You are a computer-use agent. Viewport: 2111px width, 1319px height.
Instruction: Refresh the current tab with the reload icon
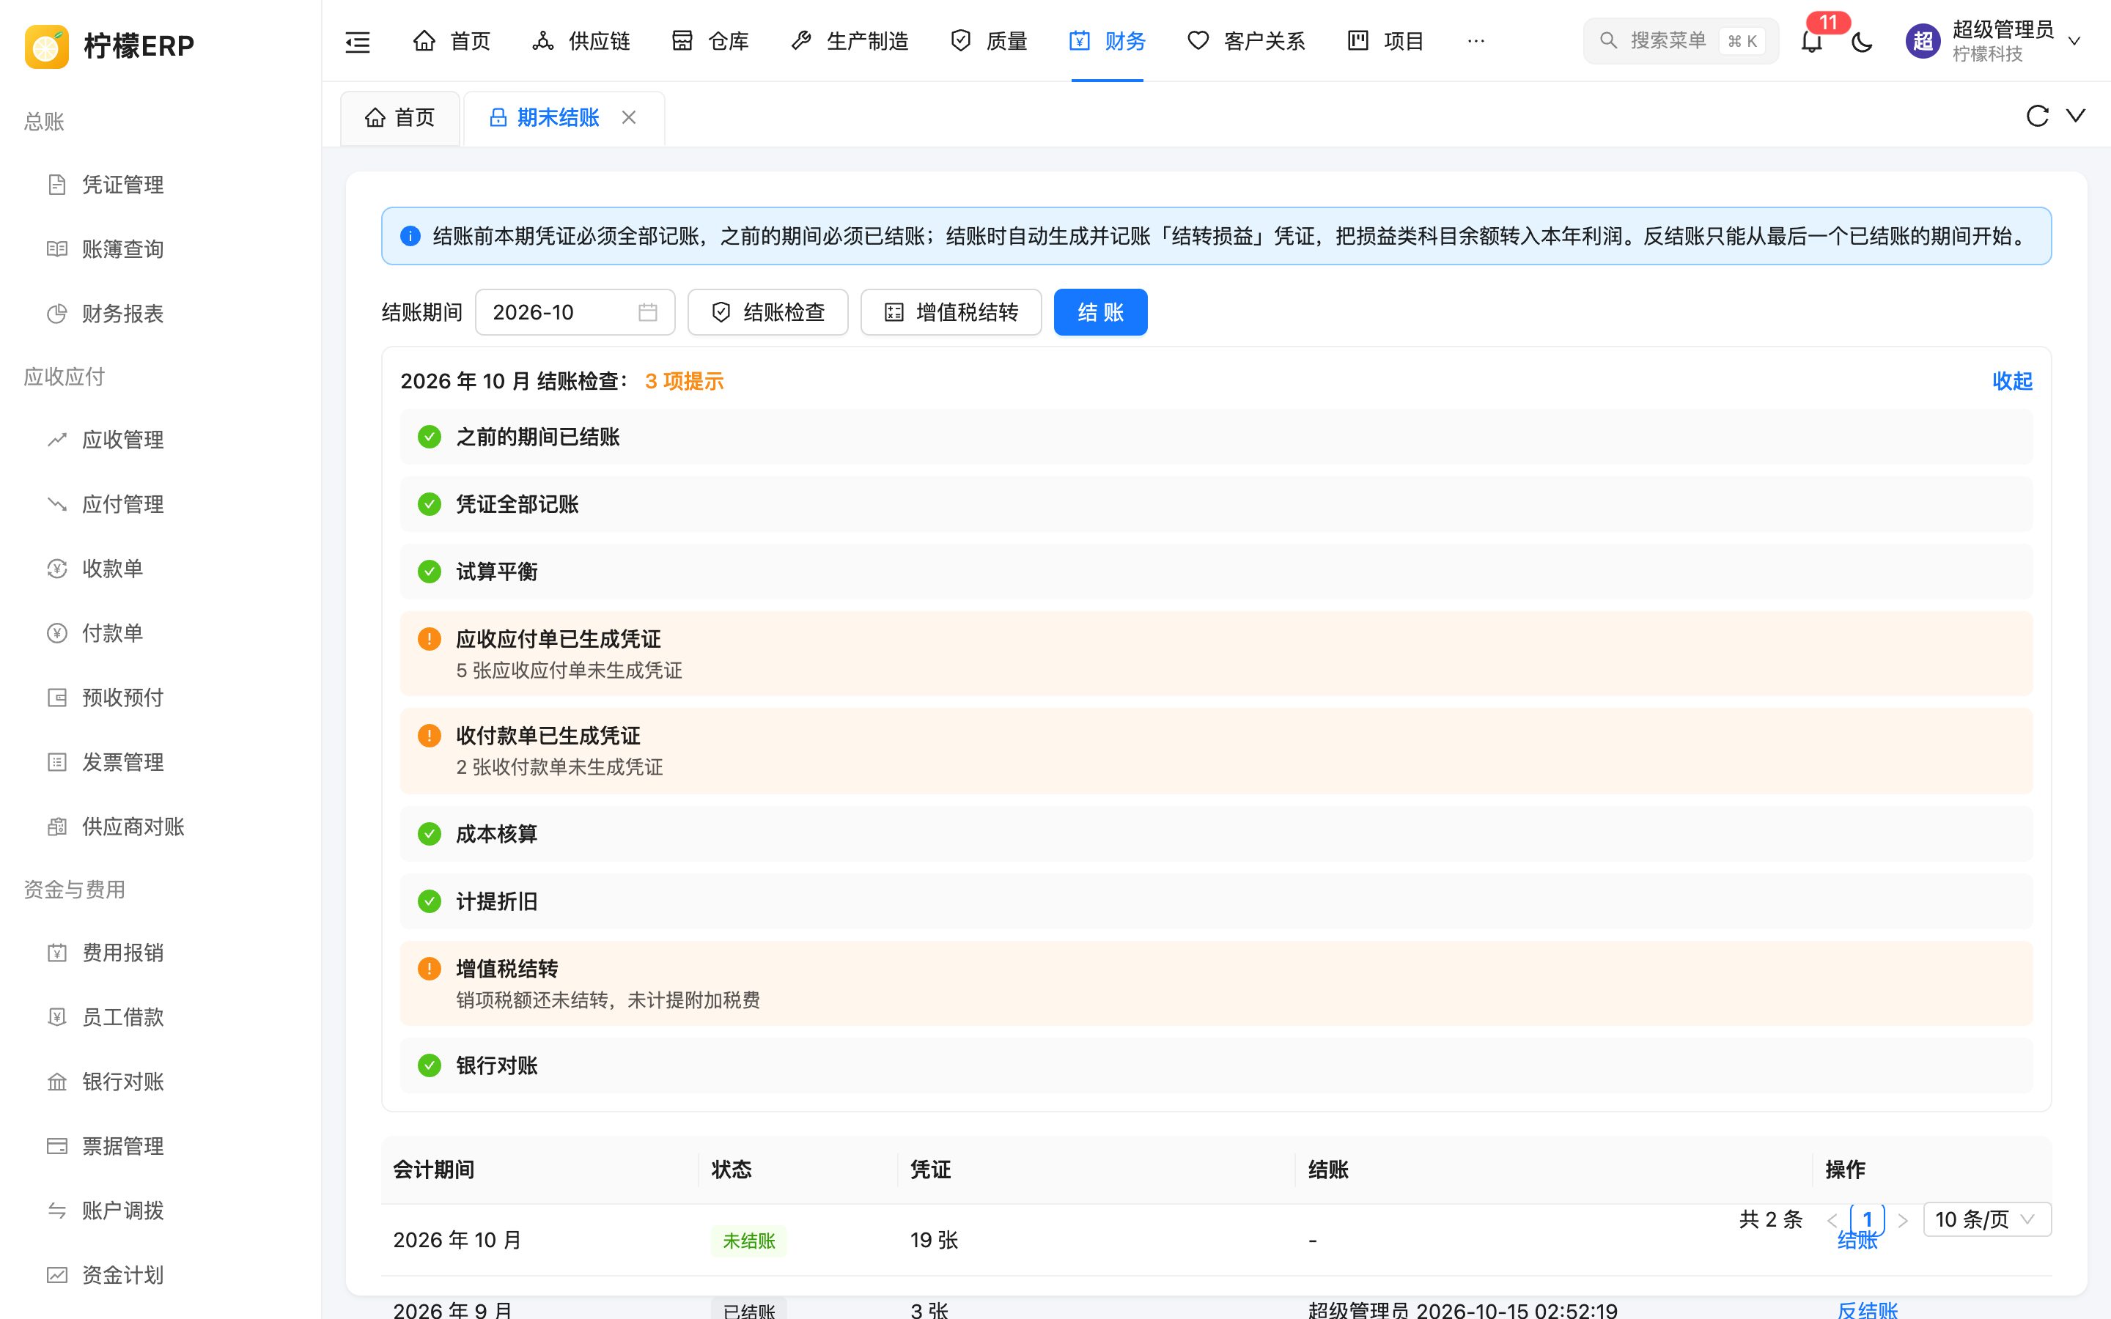coord(2037,116)
